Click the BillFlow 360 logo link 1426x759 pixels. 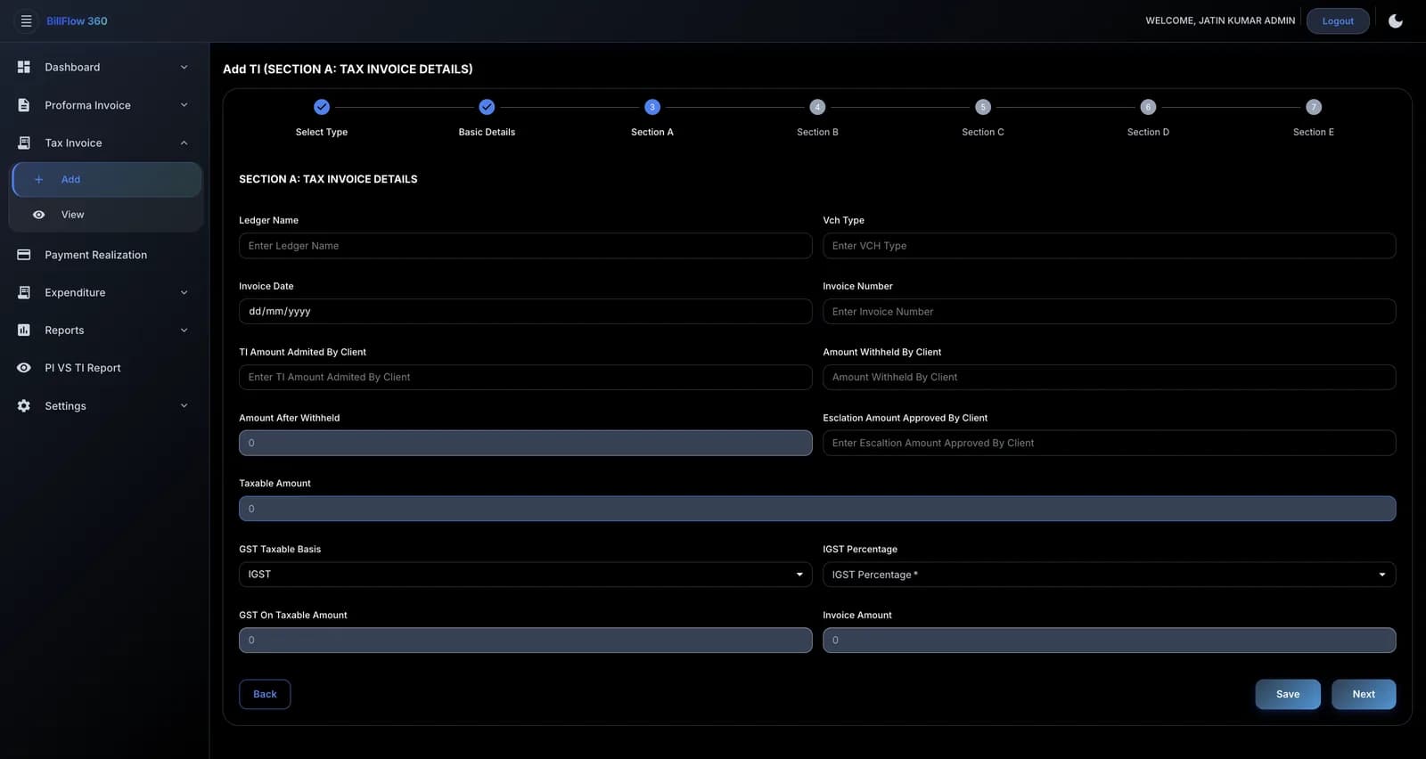pos(77,20)
